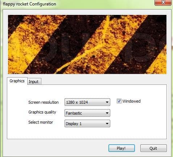Launch the game with Play! button
The width and height of the screenshot is (173, 157).
point(121,148)
